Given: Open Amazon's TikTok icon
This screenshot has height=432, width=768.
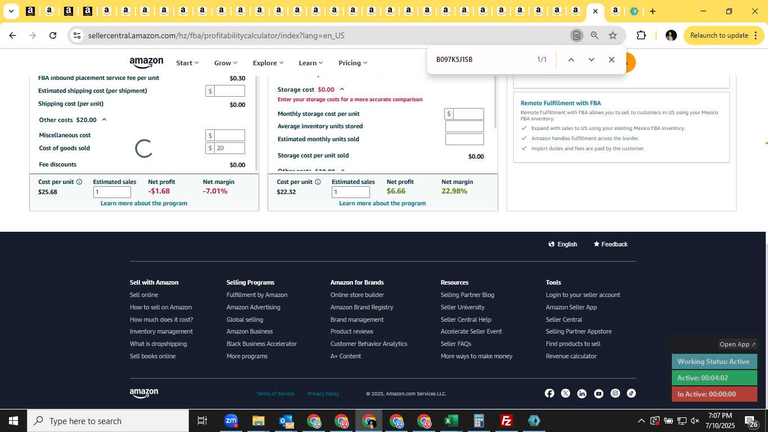Looking at the screenshot, I should 631,393.
